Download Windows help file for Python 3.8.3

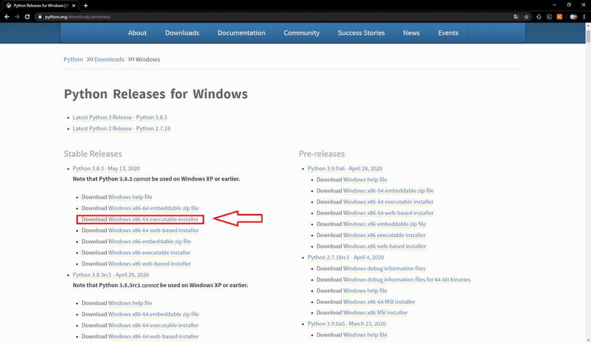point(130,197)
